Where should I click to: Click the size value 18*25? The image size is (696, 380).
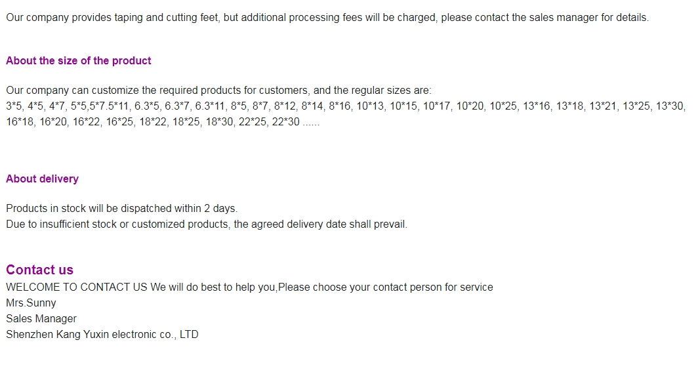click(x=186, y=121)
